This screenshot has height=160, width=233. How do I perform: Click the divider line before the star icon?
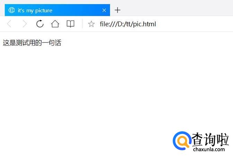point(82,24)
